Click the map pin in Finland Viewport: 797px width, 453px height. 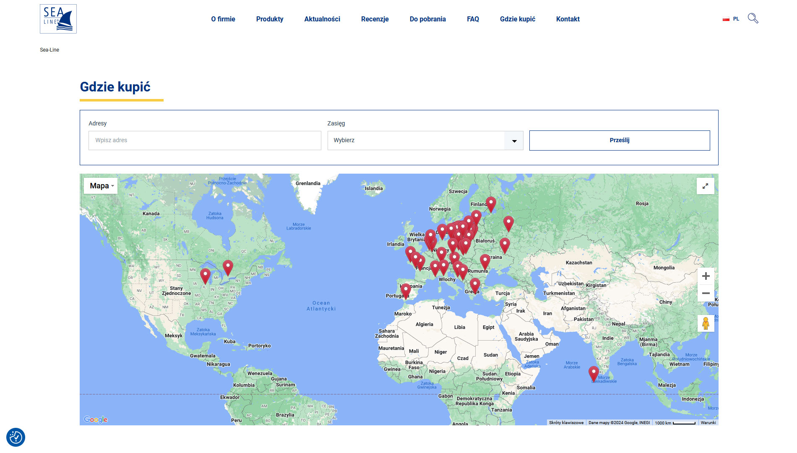tap(490, 204)
